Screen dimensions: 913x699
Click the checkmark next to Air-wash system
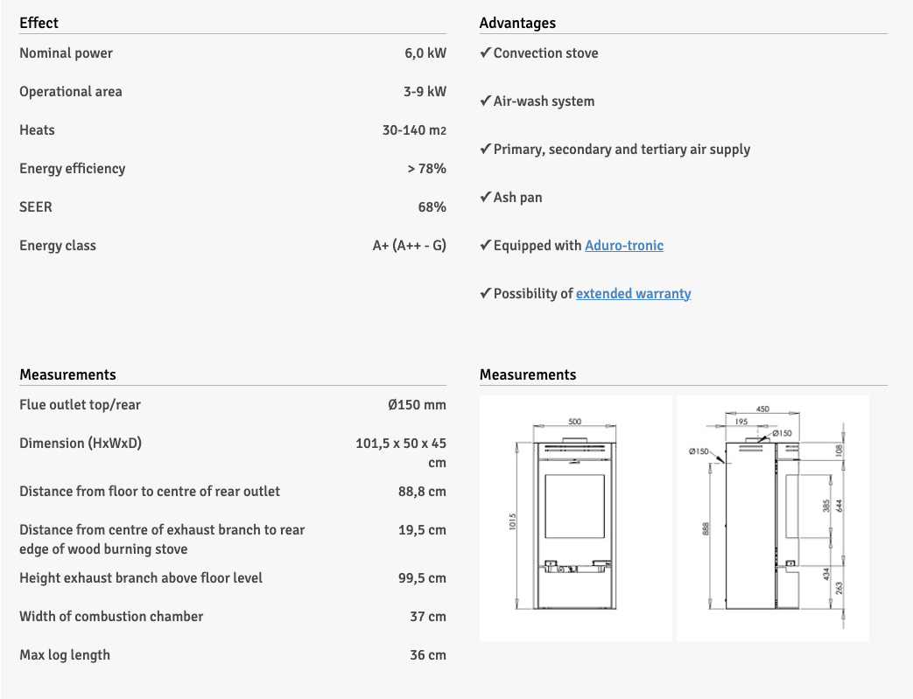point(485,101)
